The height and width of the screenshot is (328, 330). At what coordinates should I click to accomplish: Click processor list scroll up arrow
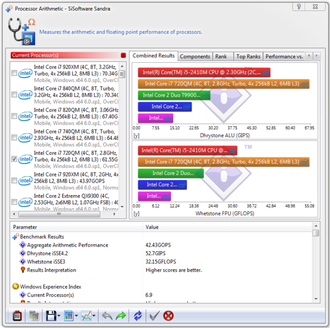122,66
